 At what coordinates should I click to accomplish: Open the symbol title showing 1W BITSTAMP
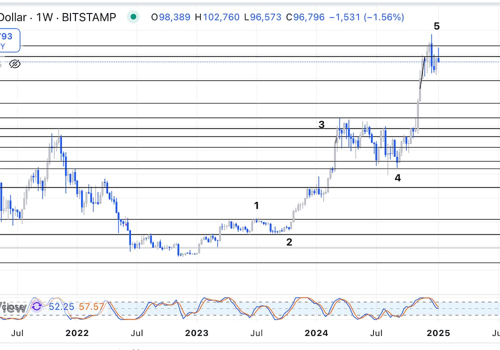(57, 17)
